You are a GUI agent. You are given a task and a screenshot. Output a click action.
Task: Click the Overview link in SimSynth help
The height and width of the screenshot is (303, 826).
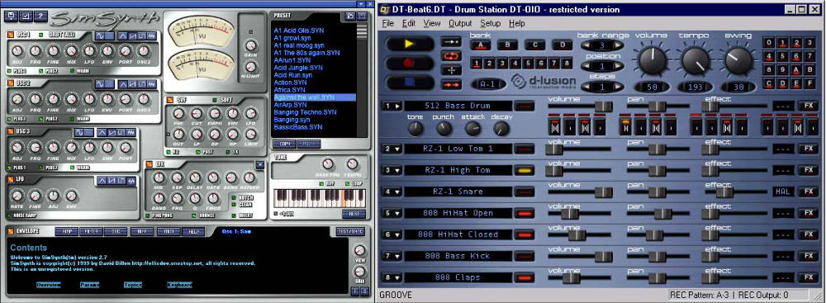[x=48, y=285]
